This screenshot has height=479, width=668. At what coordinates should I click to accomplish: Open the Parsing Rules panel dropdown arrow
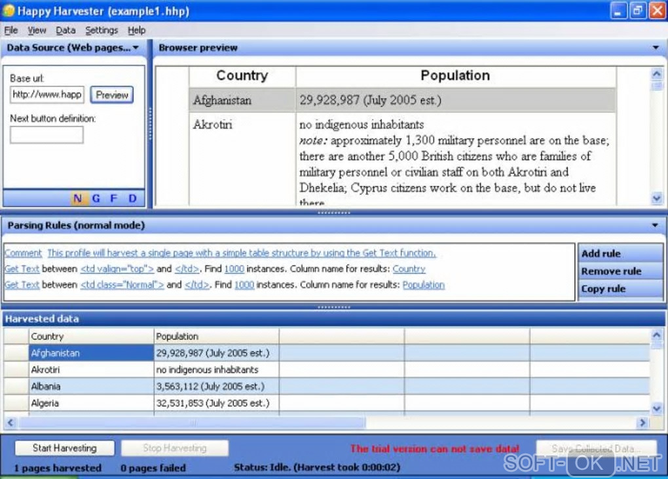pyautogui.click(x=655, y=225)
